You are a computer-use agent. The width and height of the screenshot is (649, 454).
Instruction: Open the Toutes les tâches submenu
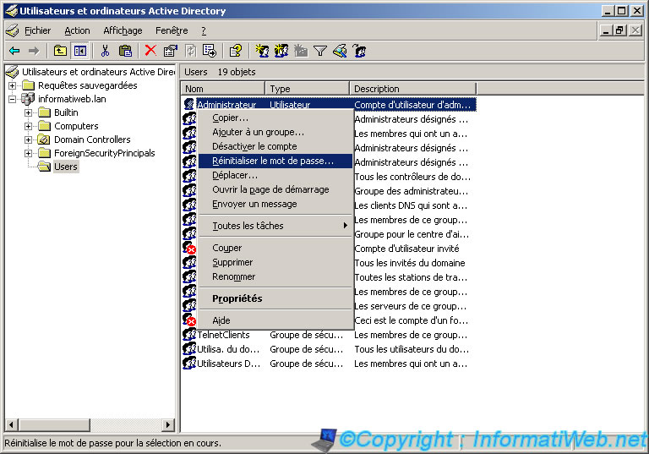coord(275,226)
